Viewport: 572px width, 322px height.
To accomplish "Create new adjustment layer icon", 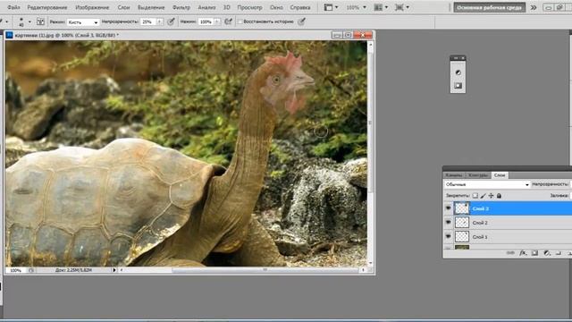I will [x=546, y=252].
